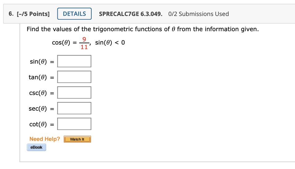This screenshot has height=169, width=295.
Task: Launch the Watch It help video
Action: pos(77,139)
